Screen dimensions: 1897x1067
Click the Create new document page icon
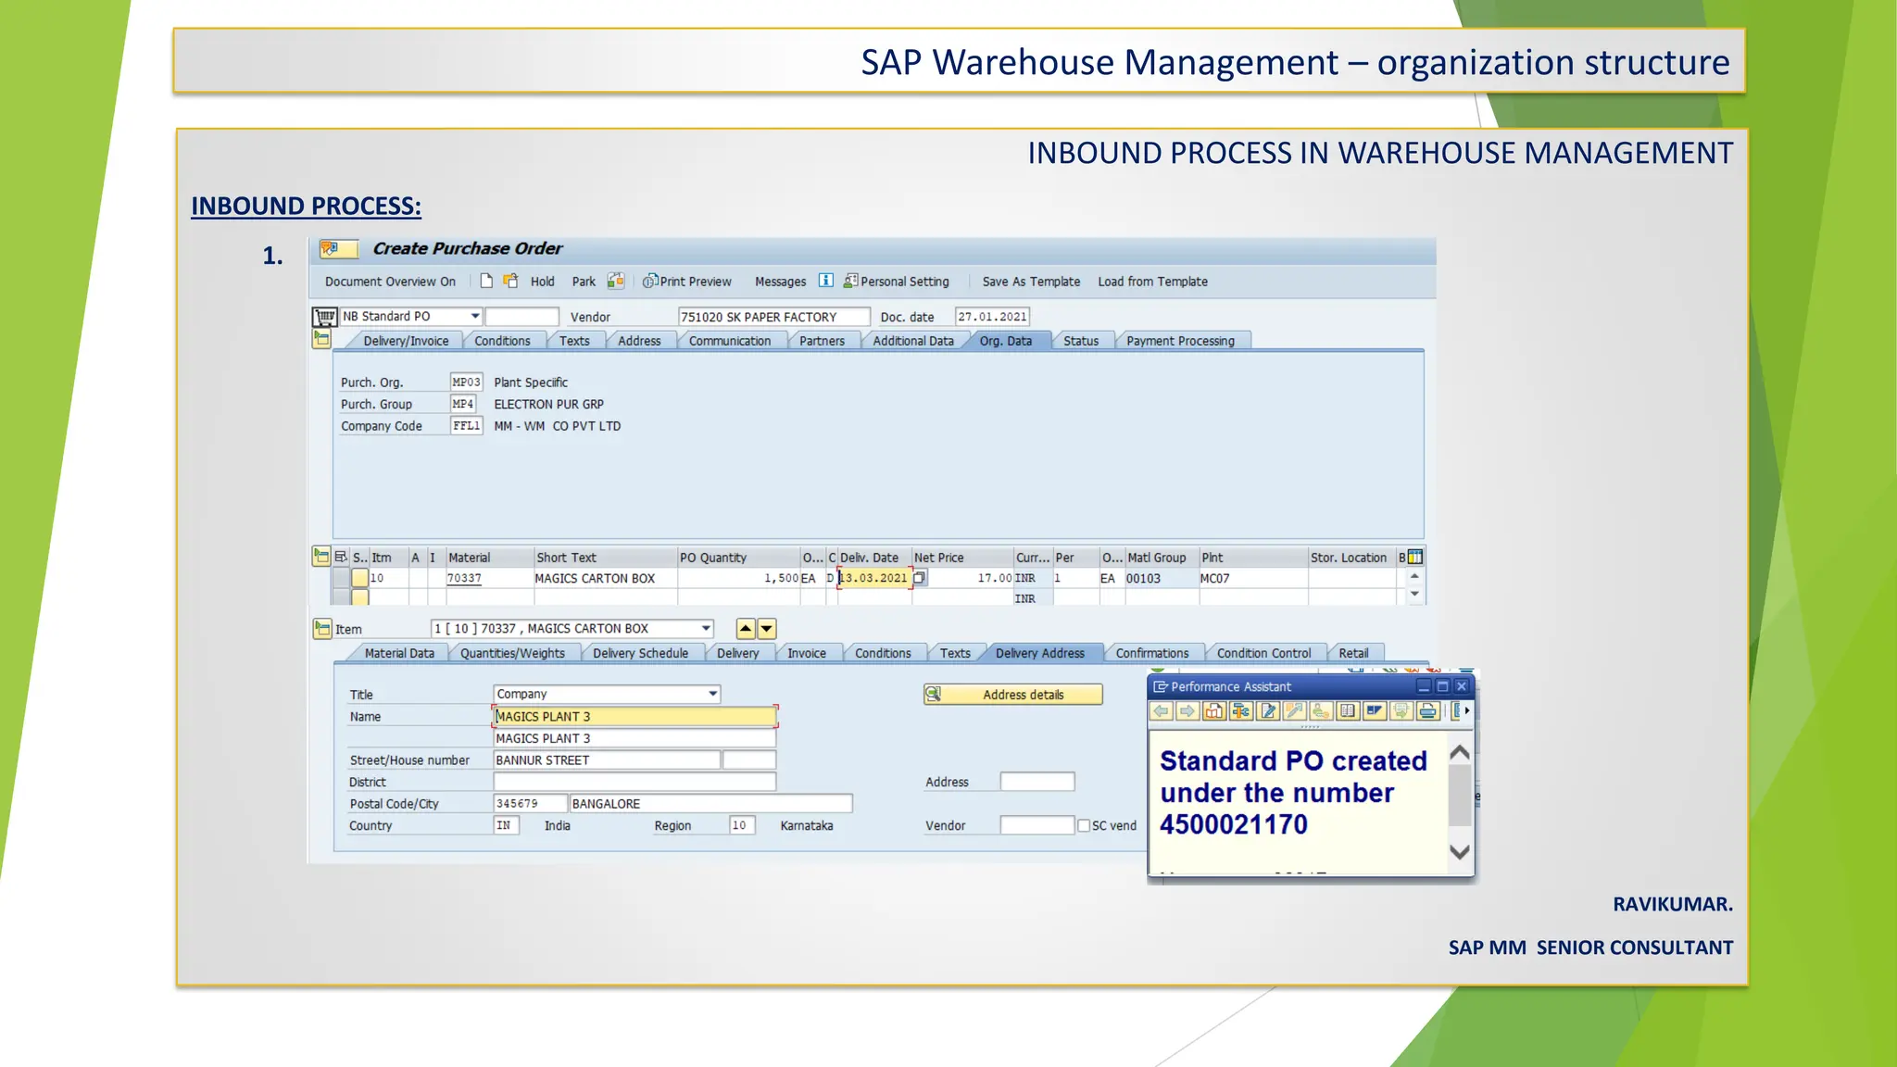click(486, 281)
